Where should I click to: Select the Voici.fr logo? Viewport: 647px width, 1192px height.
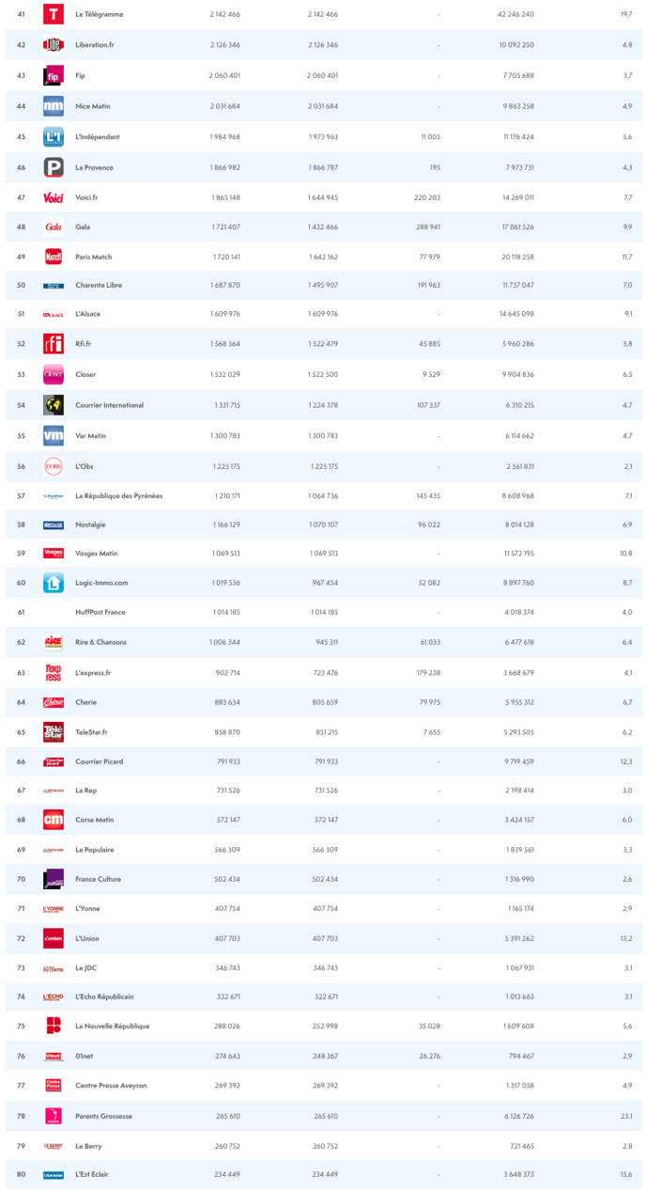tap(54, 197)
